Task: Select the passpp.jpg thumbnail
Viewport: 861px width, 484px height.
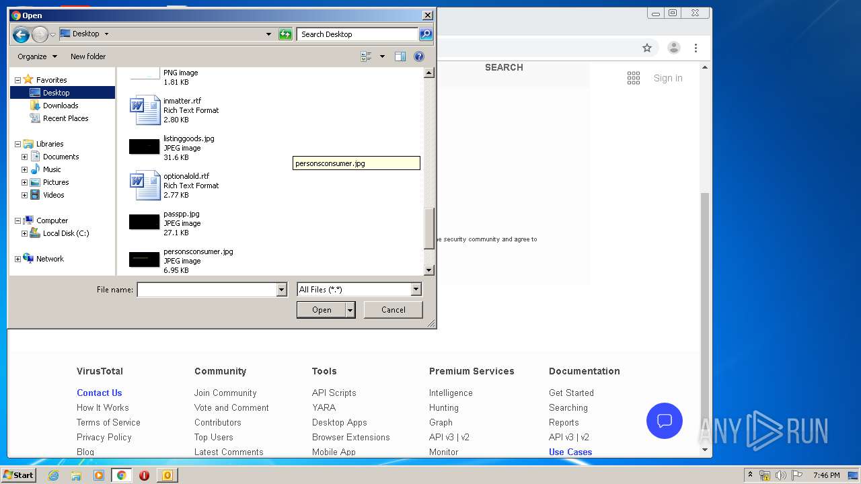Action: (x=145, y=222)
